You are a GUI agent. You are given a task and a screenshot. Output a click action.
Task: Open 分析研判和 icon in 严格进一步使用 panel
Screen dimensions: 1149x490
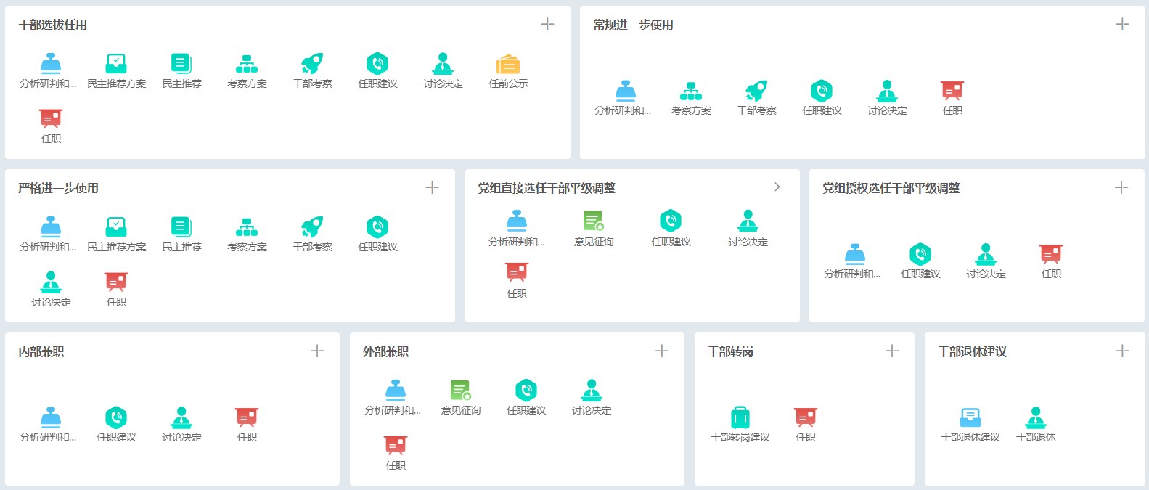click(51, 227)
